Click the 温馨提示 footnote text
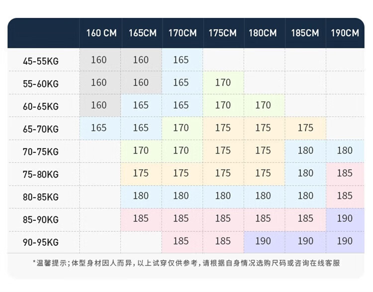The image size is (373, 292). pos(186,263)
